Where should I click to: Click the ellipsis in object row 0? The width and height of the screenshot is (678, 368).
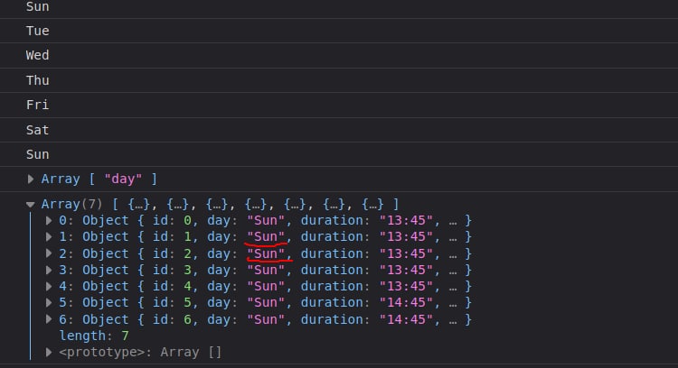(453, 221)
